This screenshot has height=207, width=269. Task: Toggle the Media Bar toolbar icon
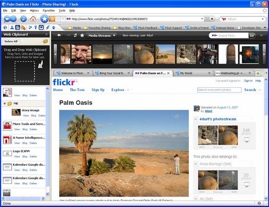click(x=18, y=27)
